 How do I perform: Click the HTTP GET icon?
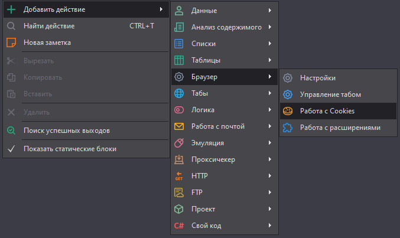179,176
